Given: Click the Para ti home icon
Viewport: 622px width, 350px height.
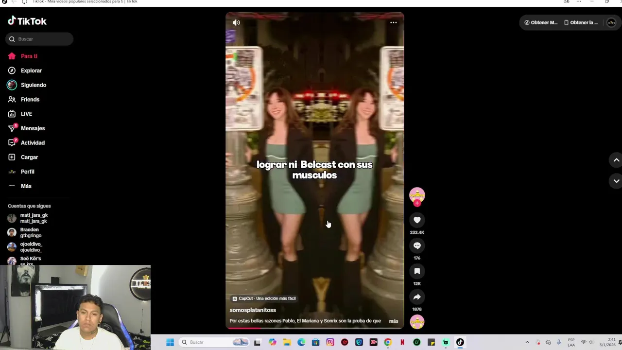Looking at the screenshot, I should (12, 56).
